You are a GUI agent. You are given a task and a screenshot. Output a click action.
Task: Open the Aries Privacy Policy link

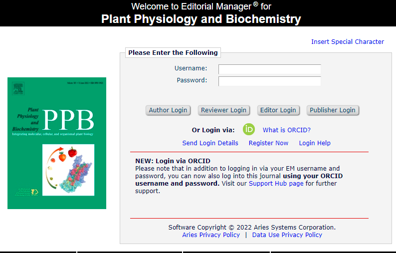[x=211, y=235]
